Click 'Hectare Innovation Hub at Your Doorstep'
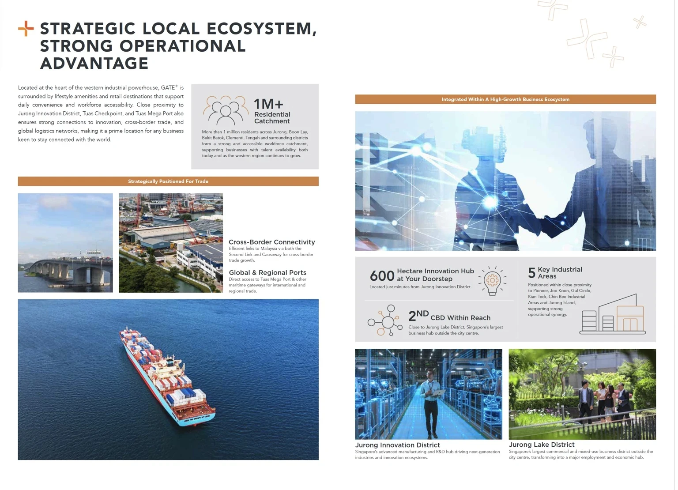Screen dimensions: 678x490 click(435, 275)
